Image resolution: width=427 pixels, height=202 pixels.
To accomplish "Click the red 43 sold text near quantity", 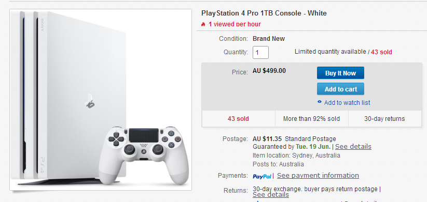I will [381, 52].
